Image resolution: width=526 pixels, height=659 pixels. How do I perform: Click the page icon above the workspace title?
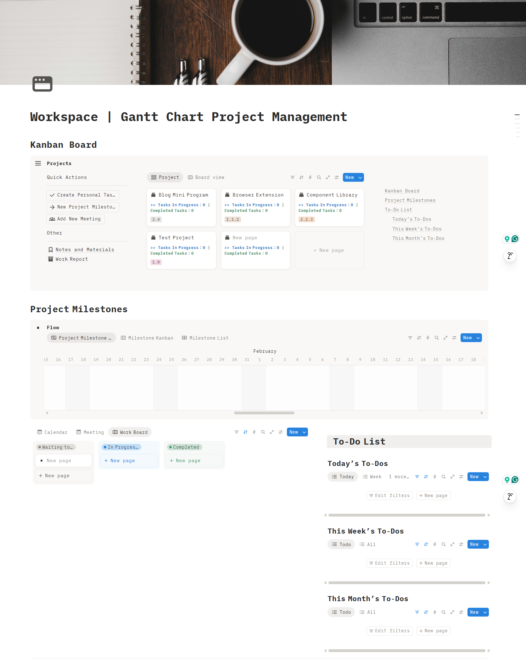pos(42,84)
